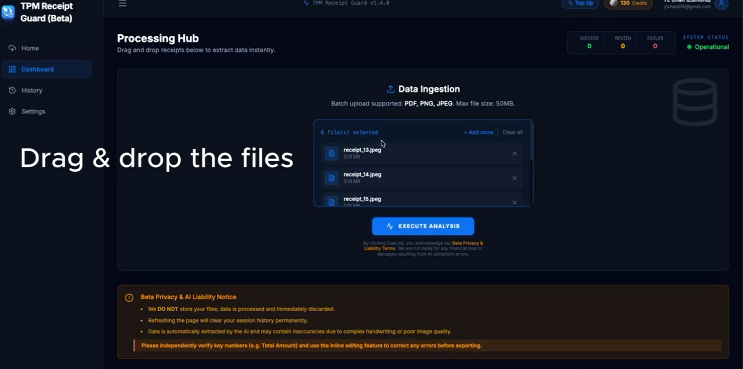This screenshot has width=743, height=369.
Task: Go to the Home page
Action: click(x=30, y=48)
